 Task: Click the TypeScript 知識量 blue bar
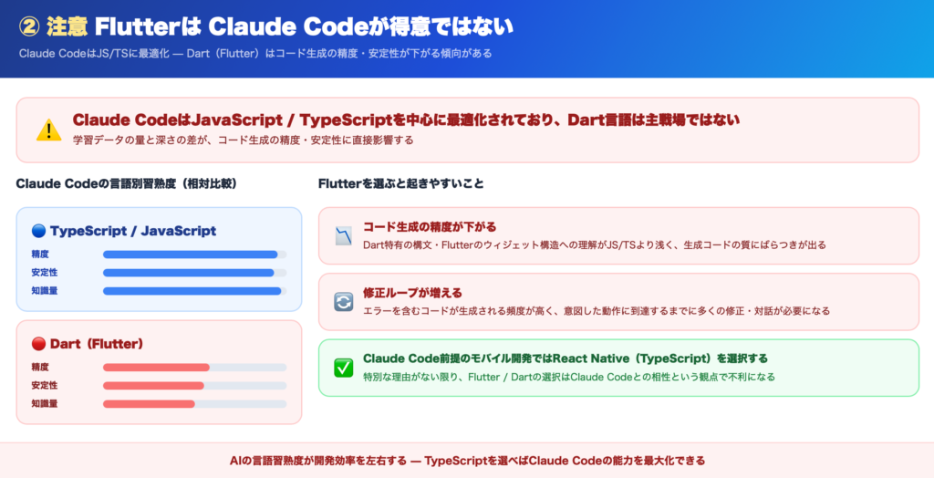pos(192,291)
